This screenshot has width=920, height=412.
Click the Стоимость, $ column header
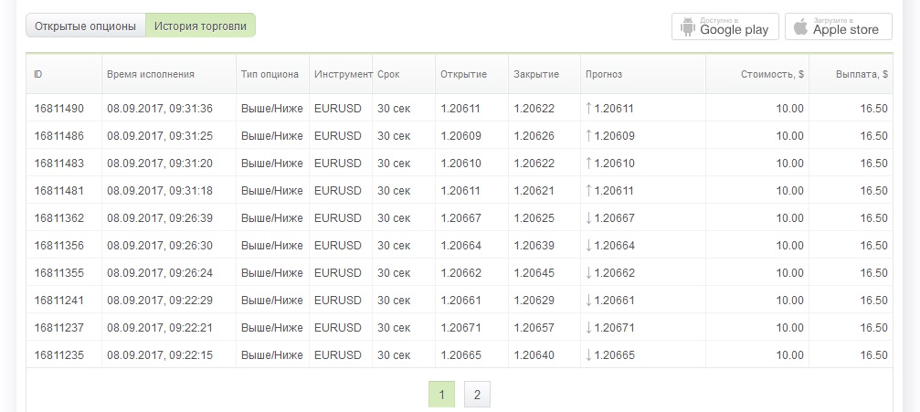pos(772,74)
